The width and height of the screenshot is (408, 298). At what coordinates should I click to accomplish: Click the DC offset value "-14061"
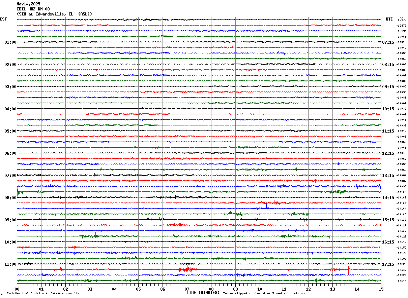(401, 103)
